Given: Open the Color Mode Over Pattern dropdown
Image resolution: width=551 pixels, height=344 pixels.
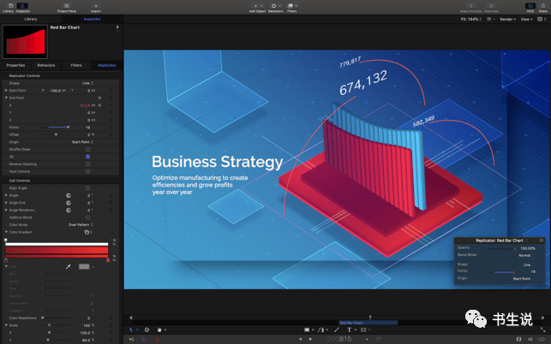Looking at the screenshot, I should click(x=80, y=224).
